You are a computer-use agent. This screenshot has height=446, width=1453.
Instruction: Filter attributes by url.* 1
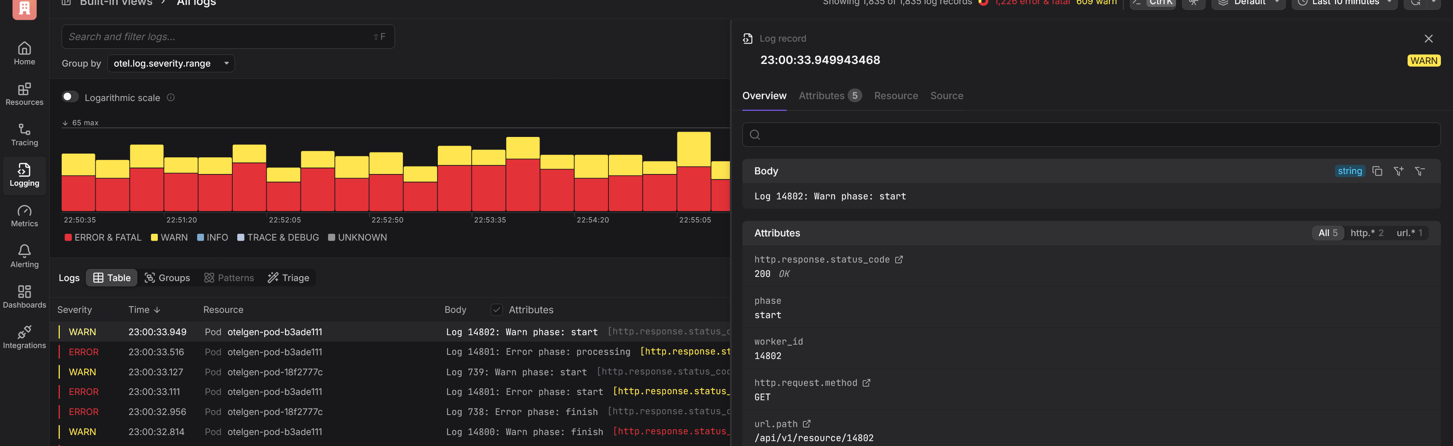pos(1409,233)
